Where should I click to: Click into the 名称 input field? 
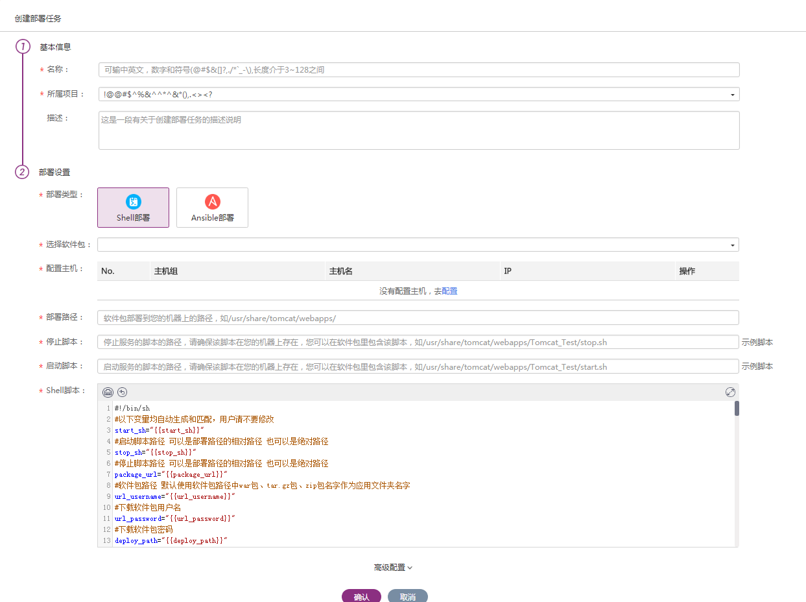pos(419,70)
